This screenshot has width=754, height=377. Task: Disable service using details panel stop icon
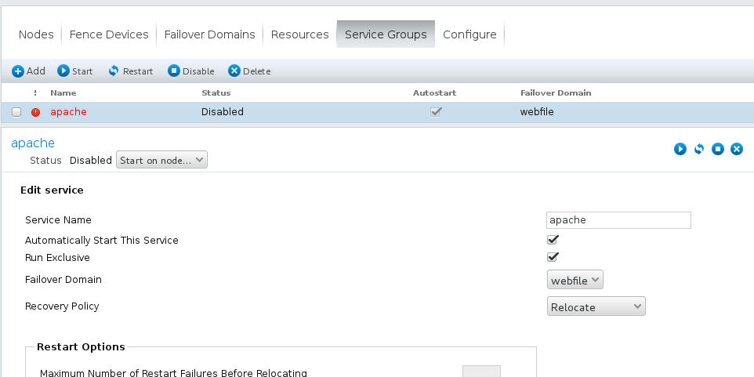(x=717, y=149)
